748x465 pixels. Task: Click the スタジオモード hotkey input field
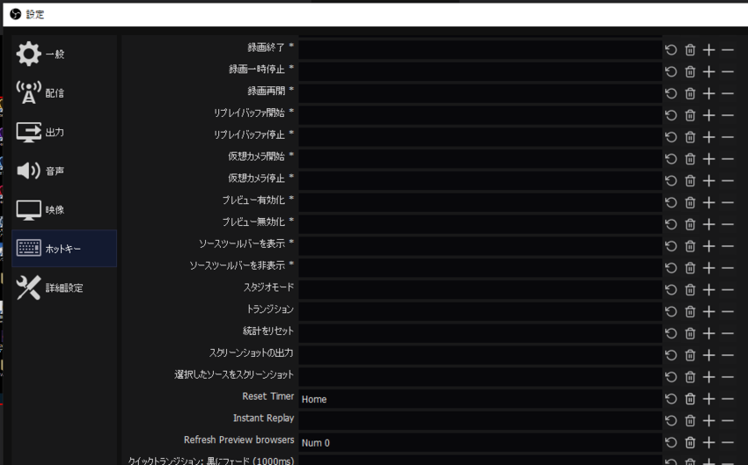(480, 290)
